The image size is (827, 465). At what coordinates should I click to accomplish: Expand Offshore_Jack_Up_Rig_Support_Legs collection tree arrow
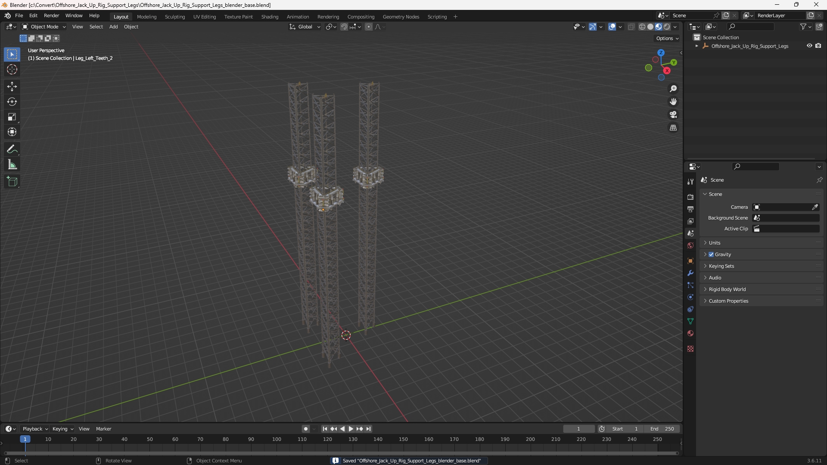(x=697, y=46)
